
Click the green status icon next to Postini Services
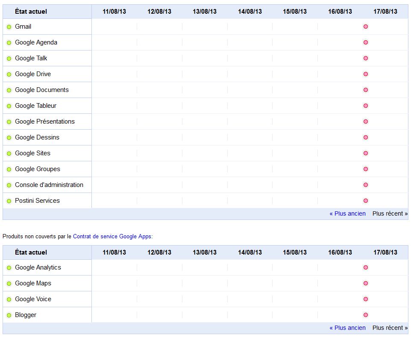9,201
